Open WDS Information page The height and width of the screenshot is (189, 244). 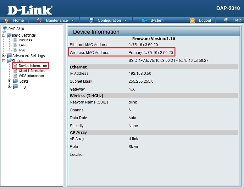pyautogui.click(x=31, y=76)
